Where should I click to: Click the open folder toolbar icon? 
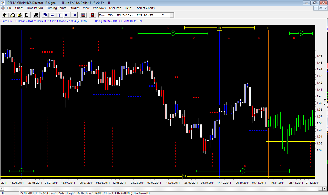(19, 15)
